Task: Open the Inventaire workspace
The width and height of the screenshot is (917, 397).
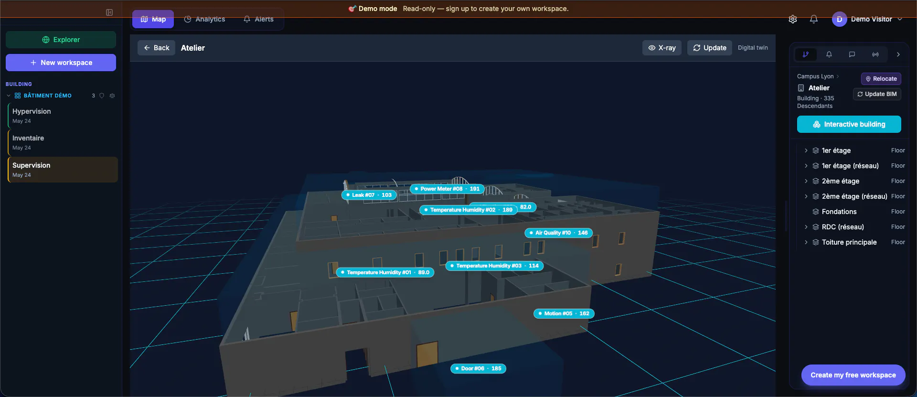Action: (63, 142)
